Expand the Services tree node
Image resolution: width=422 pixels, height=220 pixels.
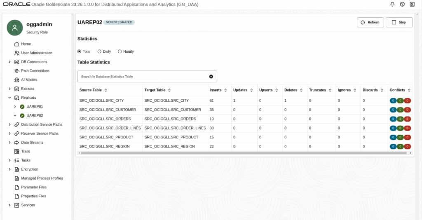tap(9, 205)
